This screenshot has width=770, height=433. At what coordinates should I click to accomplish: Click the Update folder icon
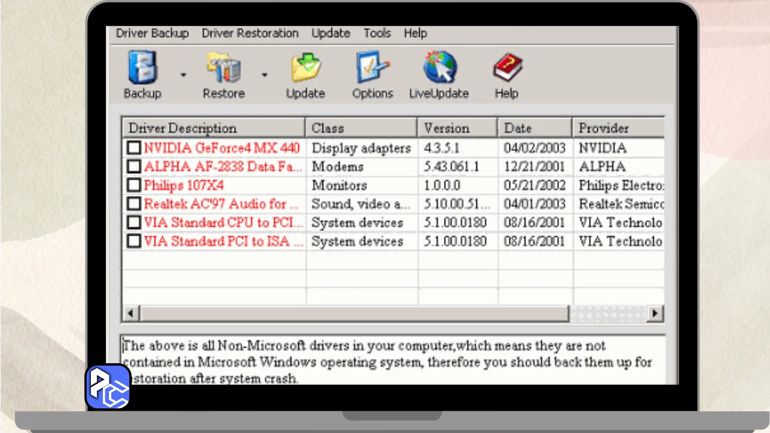[x=306, y=67]
